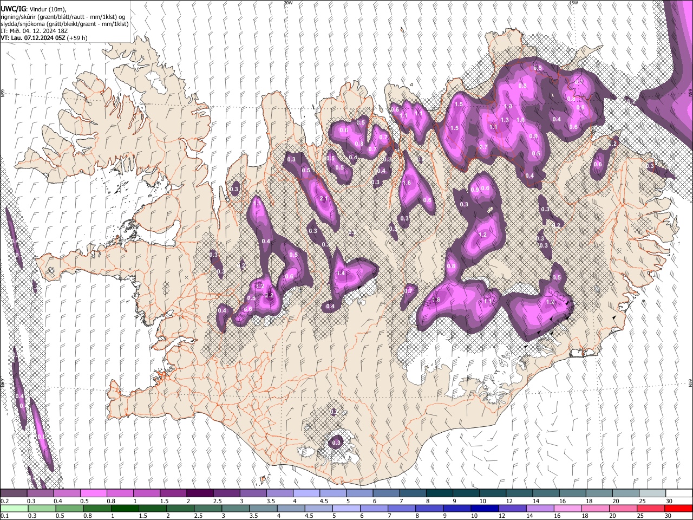Click the 2.2 precipitation value on map
The height and width of the screenshot is (520, 693).
(x=269, y=295)
